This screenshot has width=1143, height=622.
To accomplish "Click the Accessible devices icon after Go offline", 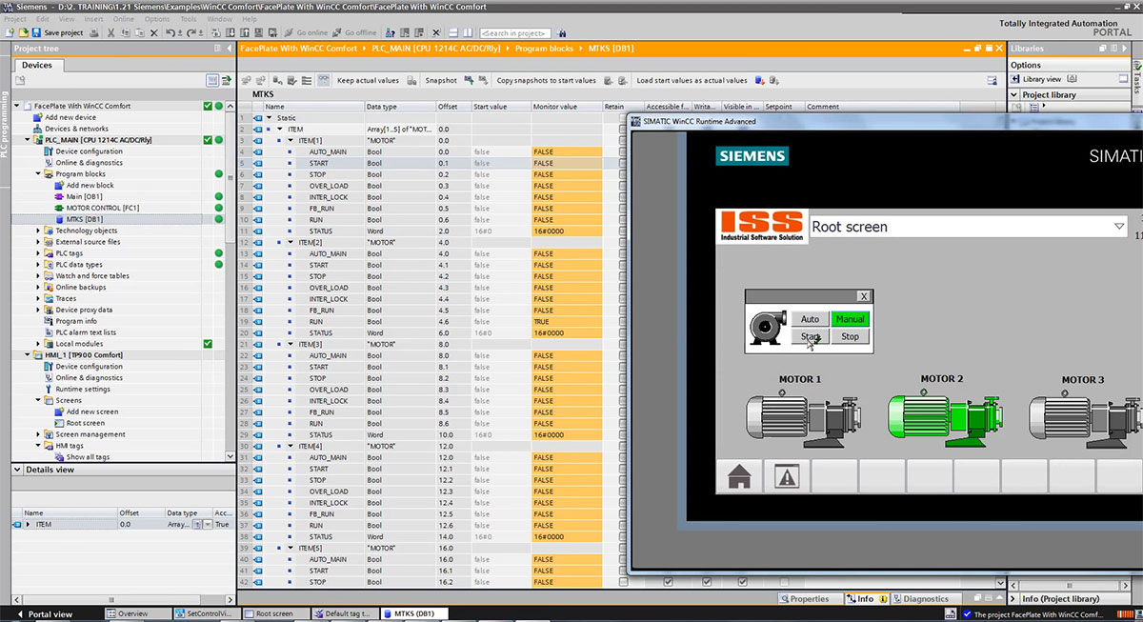I will [389, 32].
